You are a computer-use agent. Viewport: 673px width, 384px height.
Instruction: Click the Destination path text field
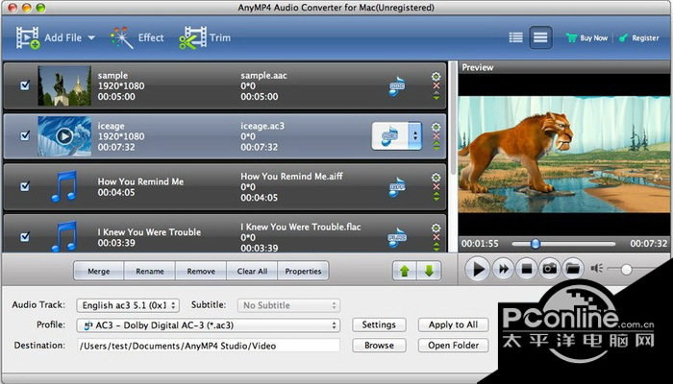click(x=208, y=346)
